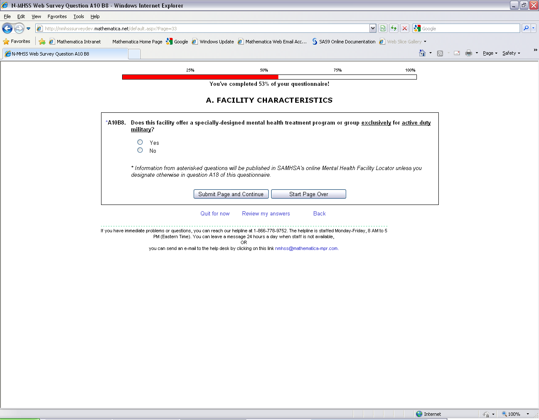Open the Safety command menu

point(511,53)
